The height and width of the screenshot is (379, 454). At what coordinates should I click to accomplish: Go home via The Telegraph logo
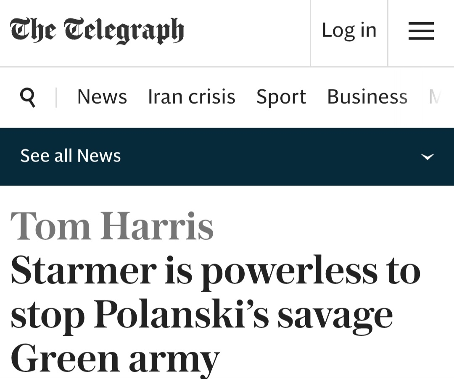(97, 31)
